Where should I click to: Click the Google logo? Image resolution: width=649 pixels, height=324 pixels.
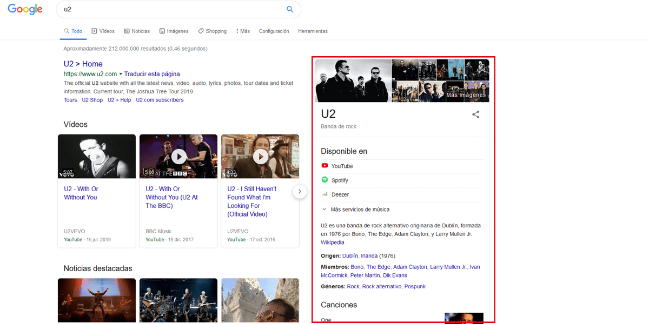[x=25, y=10]
